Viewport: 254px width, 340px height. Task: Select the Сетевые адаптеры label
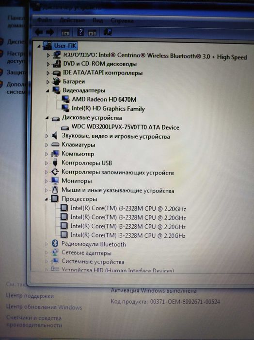(x=86, y=253)
